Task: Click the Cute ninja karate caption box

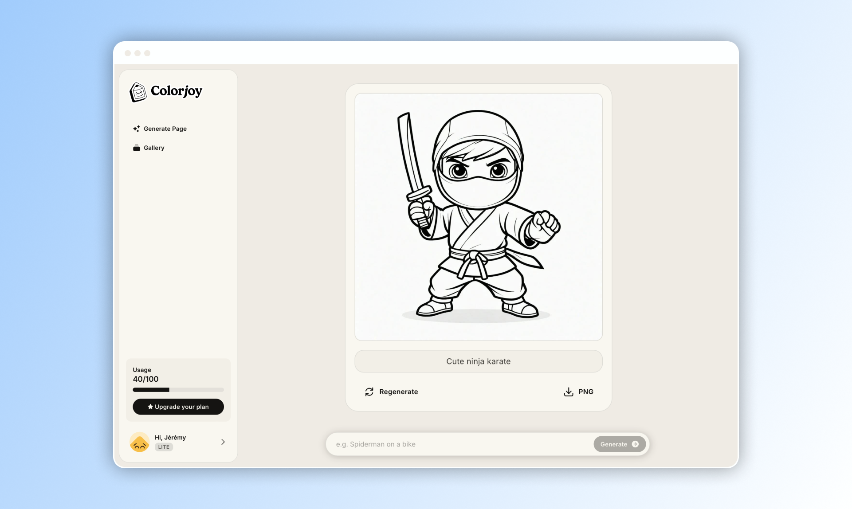Action: tap(478, 361)
